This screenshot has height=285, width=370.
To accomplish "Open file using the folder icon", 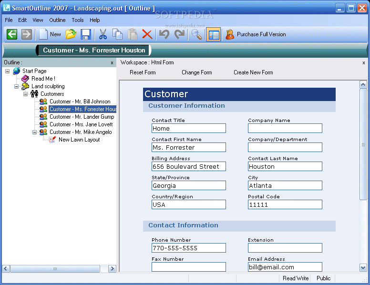I will (71, 34).
